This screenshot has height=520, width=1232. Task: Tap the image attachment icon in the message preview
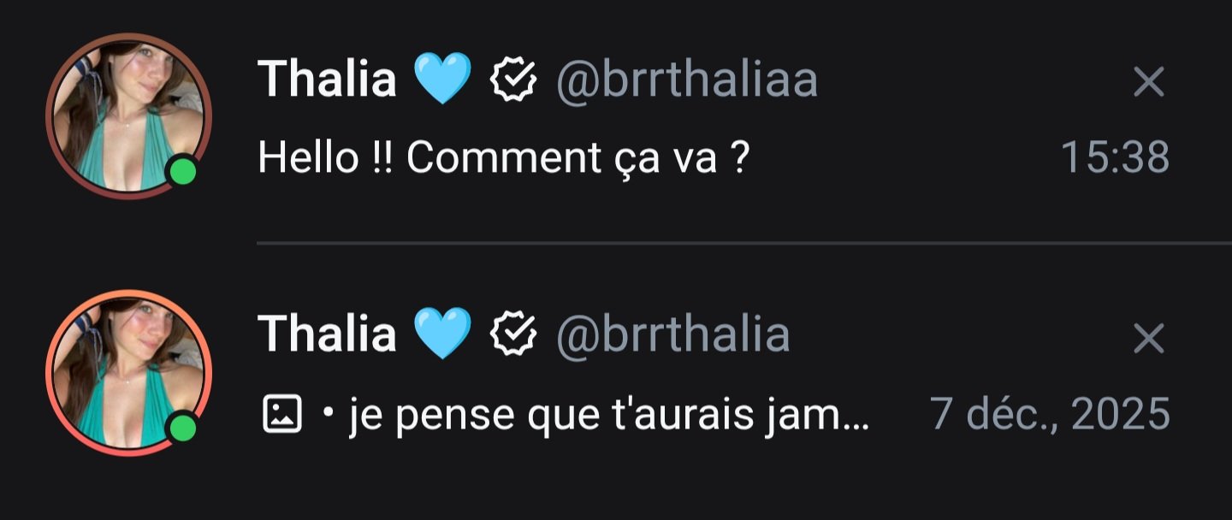click(x=281, y=414)
